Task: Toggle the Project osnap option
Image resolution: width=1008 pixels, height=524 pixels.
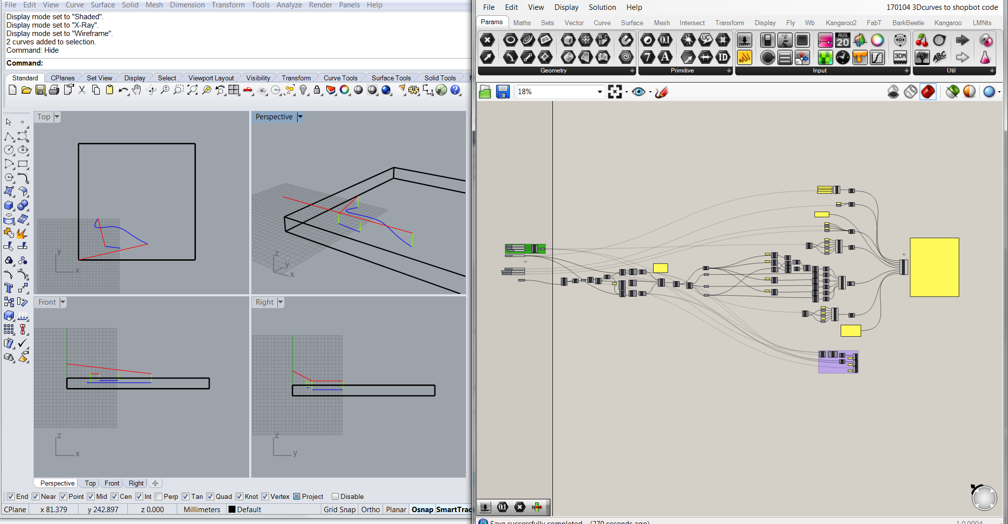Action: pyautogui.click(x=296, y=496)
